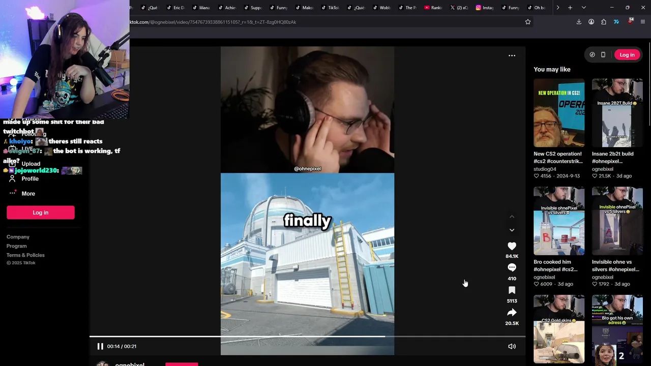Click the pink Log in button top right

pyautogui.click(x=627, y=55)
